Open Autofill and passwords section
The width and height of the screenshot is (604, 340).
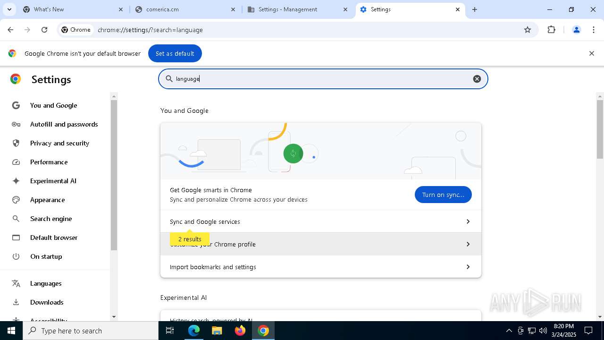click(64, 124)
